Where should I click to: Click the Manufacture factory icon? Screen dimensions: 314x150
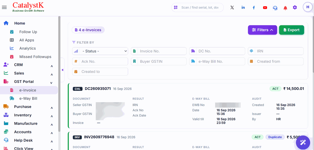[6, 123]
